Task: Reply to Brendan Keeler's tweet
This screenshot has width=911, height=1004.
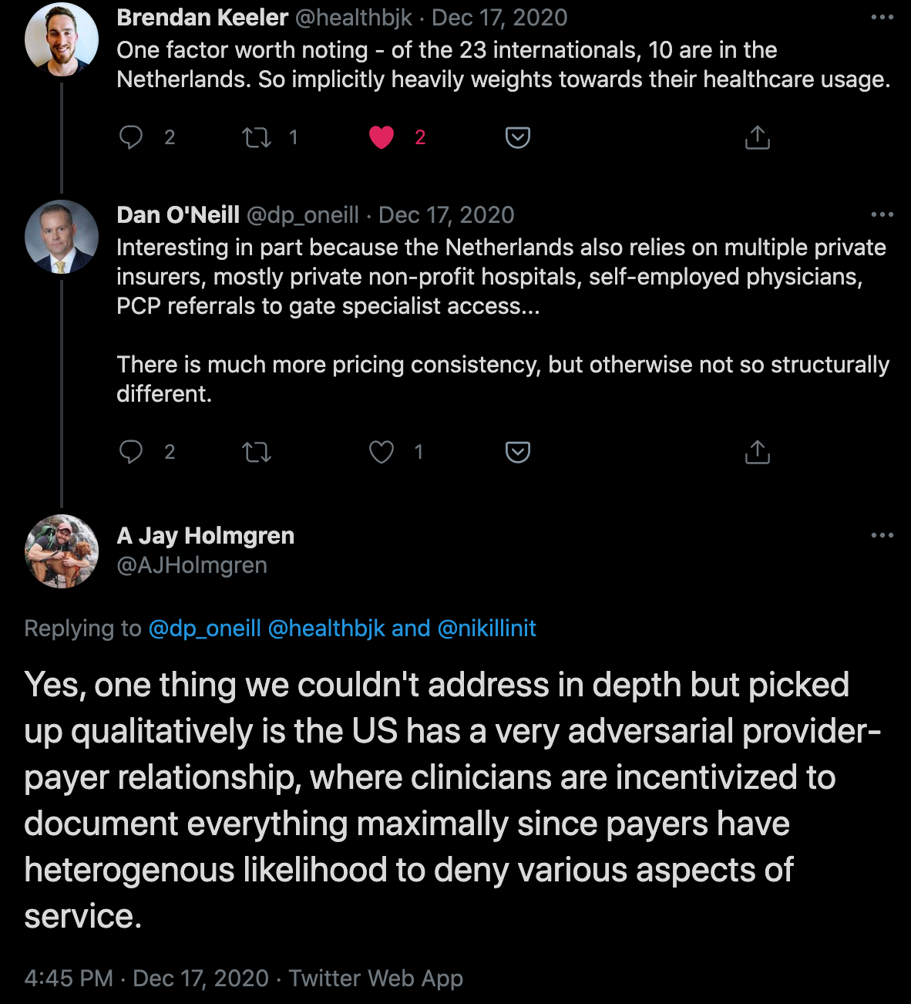Action: pyautogui.click(x=131, y=137)
